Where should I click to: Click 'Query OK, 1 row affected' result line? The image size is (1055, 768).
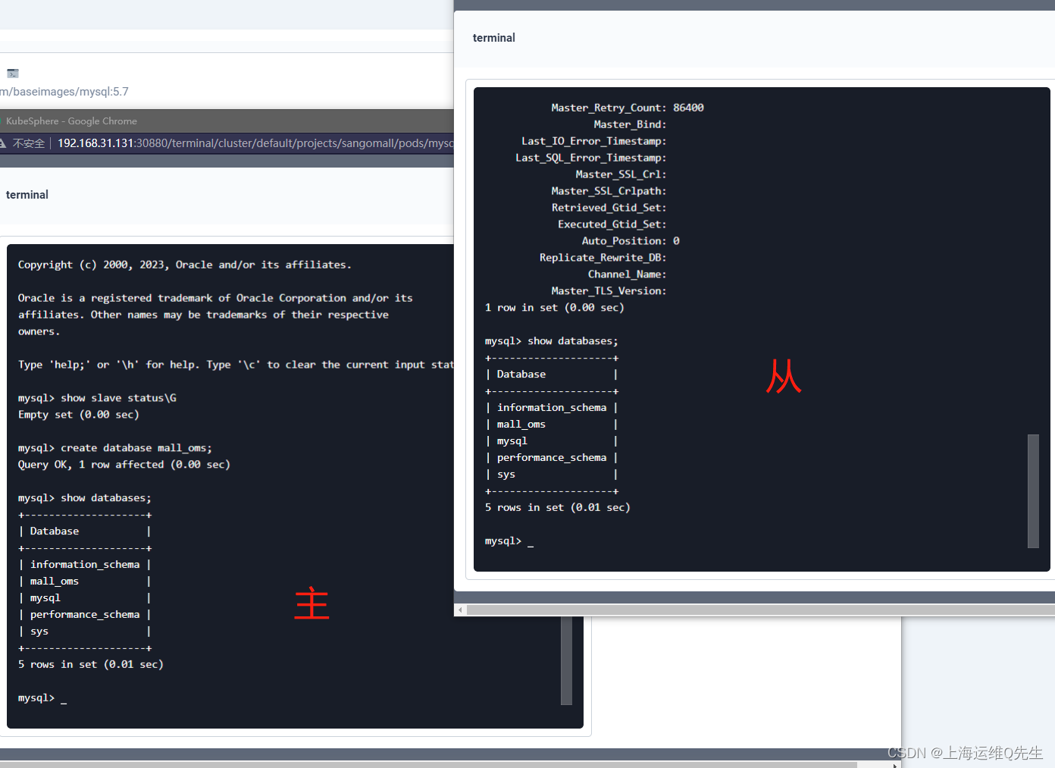point(124,465)
